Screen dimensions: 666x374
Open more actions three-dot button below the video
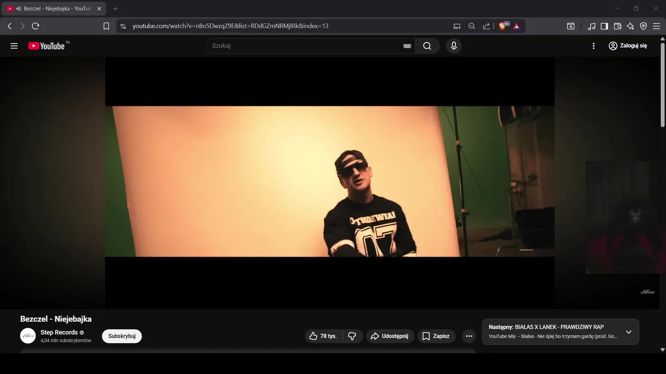[x=469, y=336]
